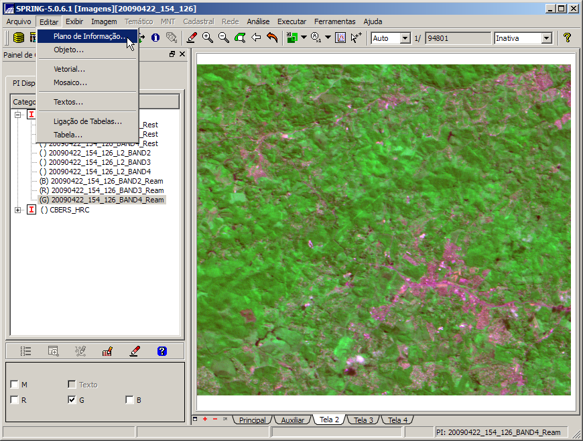
Task: Click the zoom out magnifier tool
Action: (x=224, y=38)
